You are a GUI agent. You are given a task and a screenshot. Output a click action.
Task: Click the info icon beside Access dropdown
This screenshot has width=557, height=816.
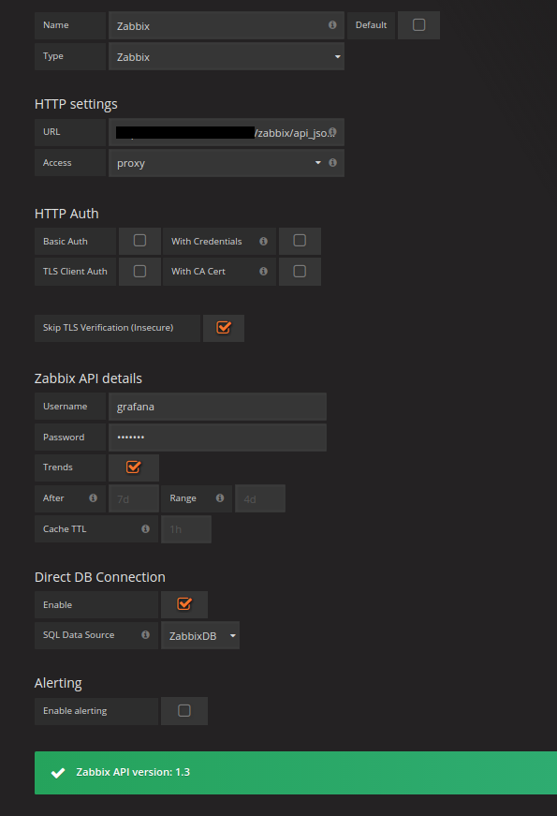click(333, 162)
